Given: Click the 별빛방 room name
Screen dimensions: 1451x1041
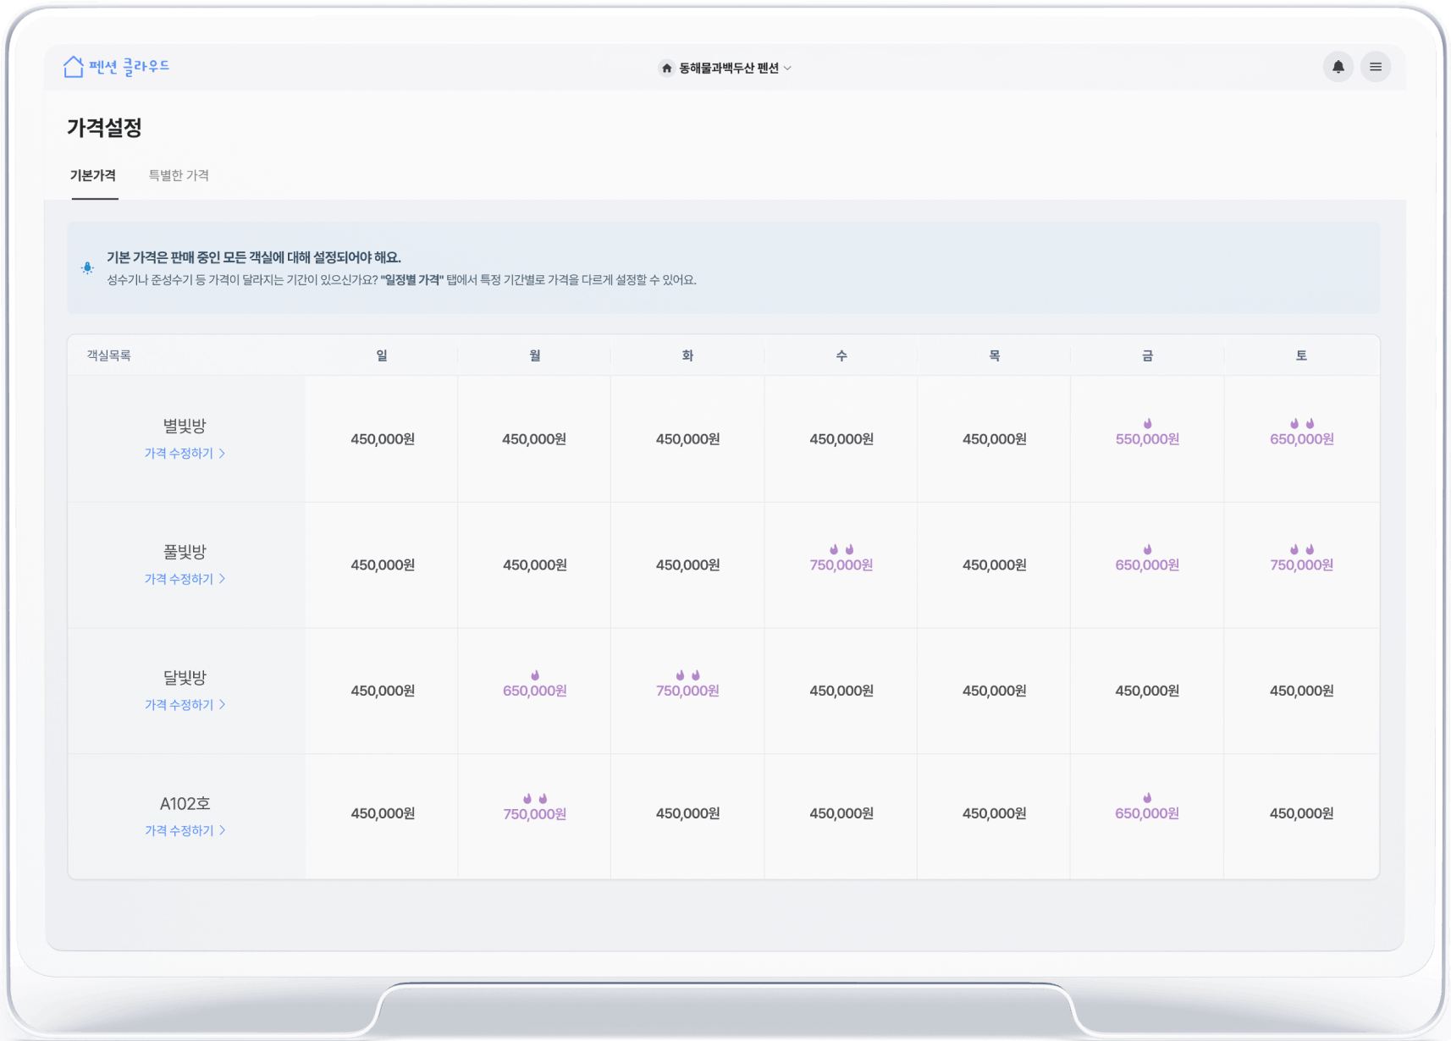Looking at the screenshot, I should pyautogui.click(x=185, y=426).
